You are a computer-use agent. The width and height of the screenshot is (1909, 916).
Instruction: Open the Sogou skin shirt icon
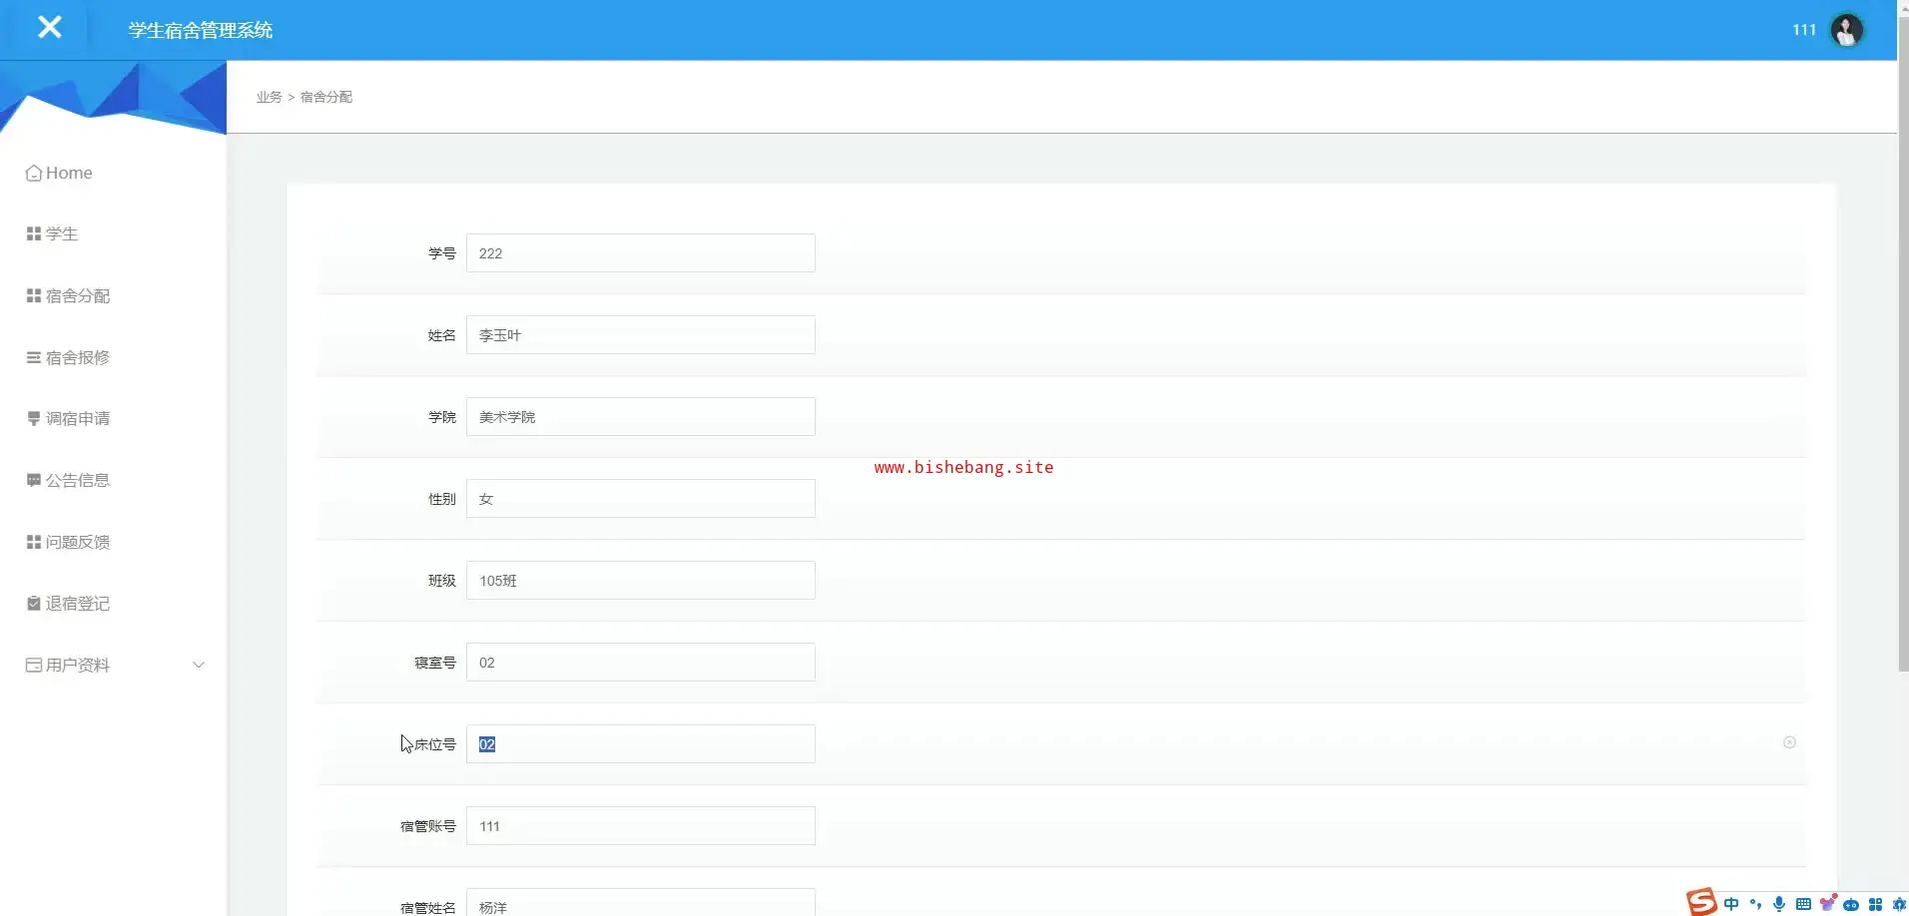[x=1827, y=904]
